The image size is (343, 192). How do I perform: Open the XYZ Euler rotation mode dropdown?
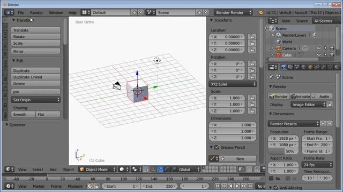(233, 84)
